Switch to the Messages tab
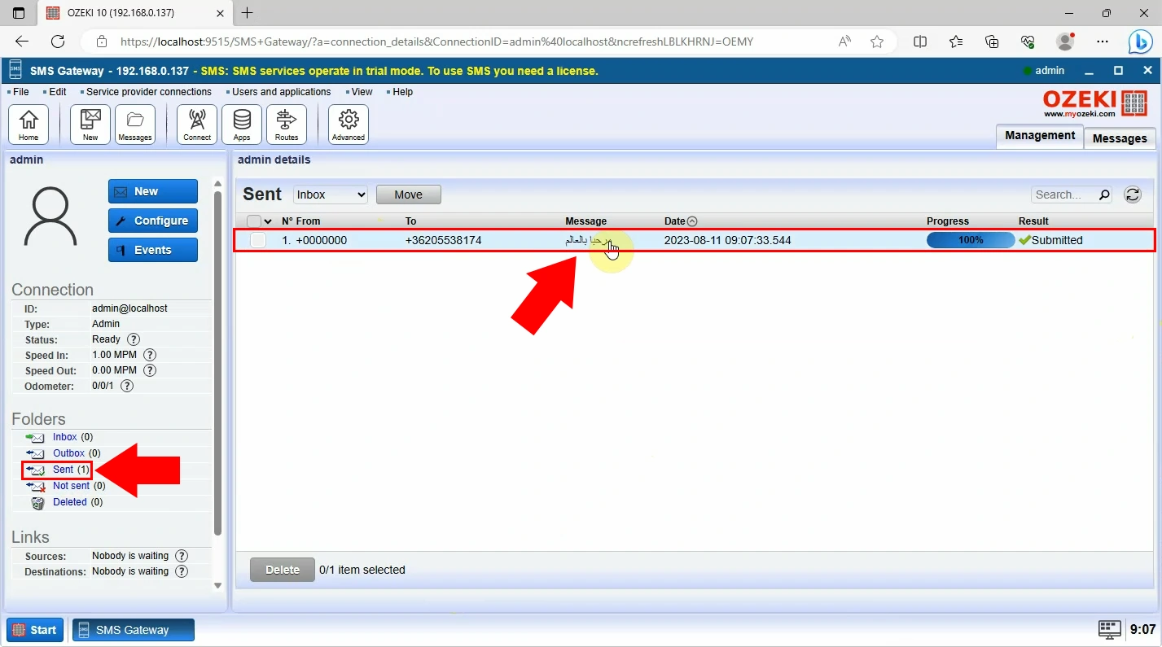1162x647 pixels. tap(1120, 138)
